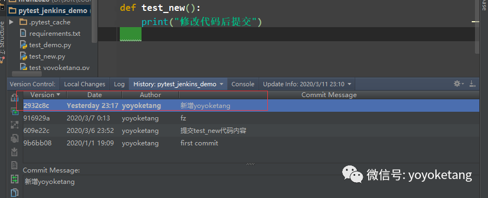Screen dimensions: 488x198
Task: Select the History: pytest_jenkins_demo tab
Action: (178, 84)
